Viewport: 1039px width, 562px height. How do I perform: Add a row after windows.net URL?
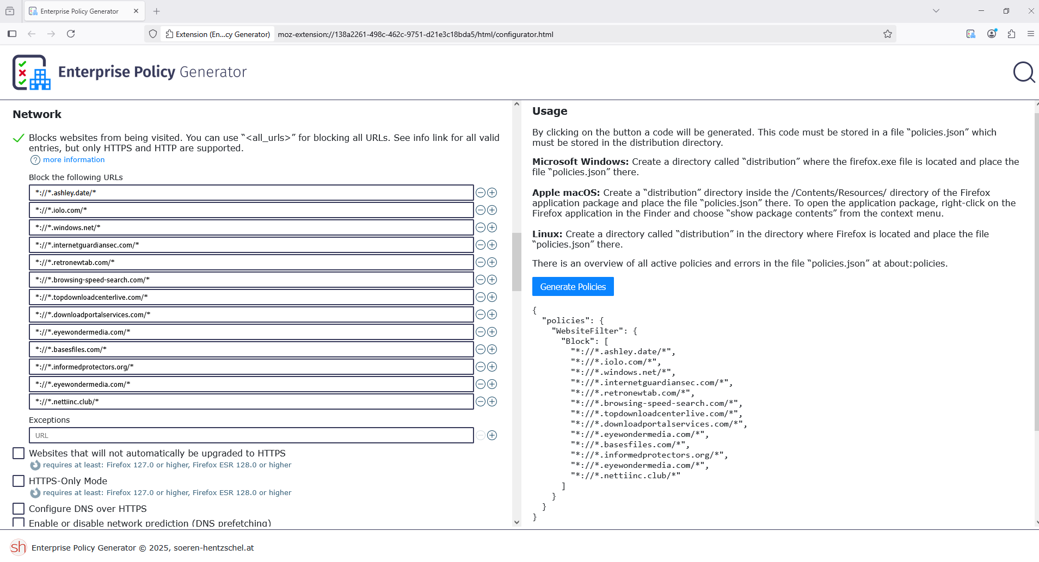pyautogui.click(x=492, y=227)
